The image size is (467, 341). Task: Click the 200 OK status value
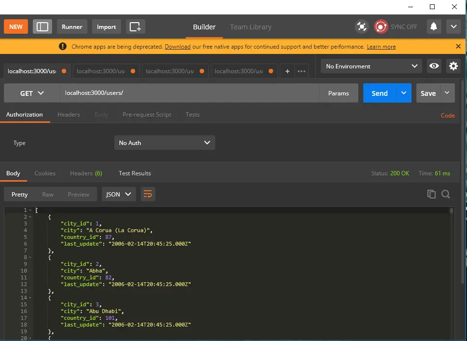399,173
